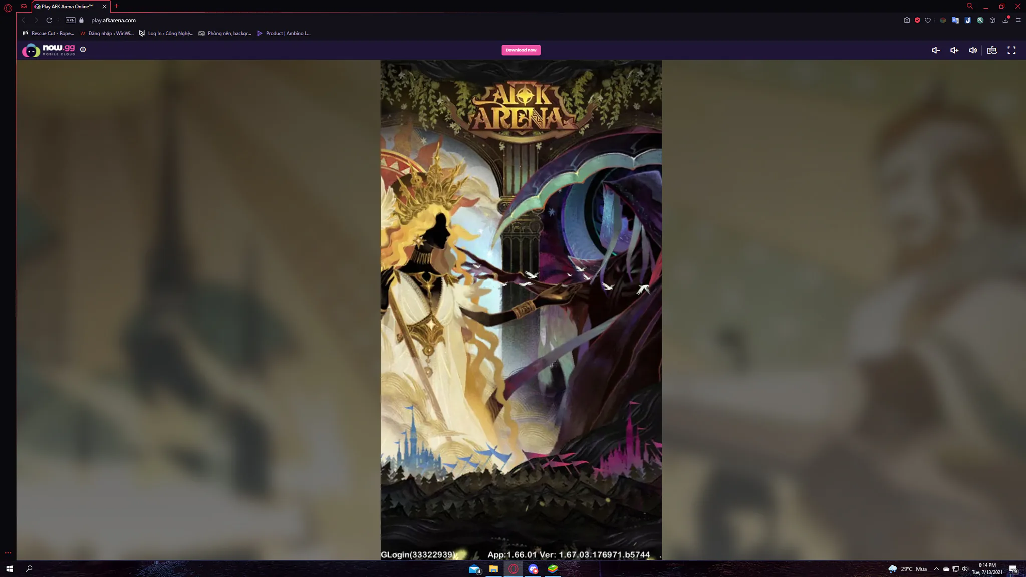Open the now.gg info icon

click(83, 50)
